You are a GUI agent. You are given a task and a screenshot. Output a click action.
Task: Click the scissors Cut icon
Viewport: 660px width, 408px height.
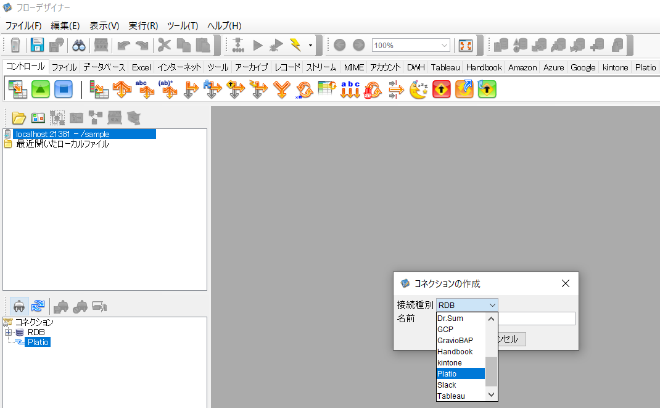point(164,45)
